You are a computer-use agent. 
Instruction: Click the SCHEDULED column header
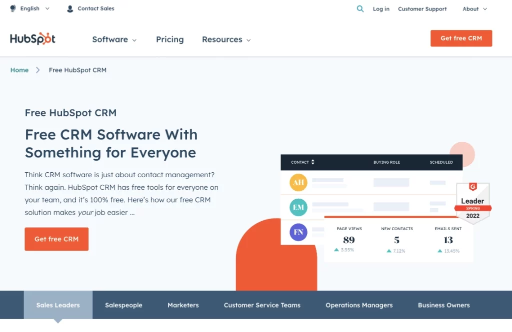pyautogui.click(x=441, y=162)
